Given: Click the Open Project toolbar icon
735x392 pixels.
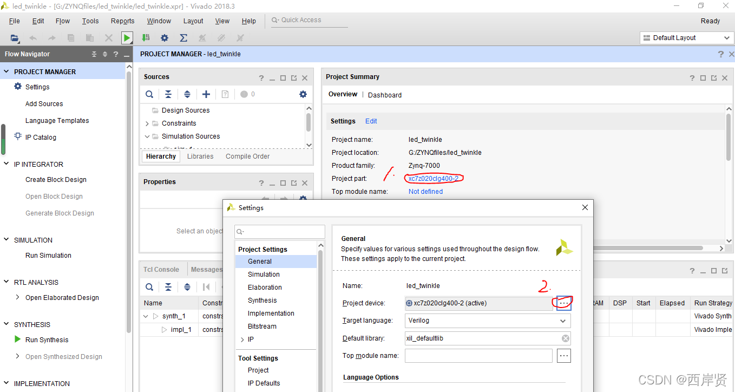Looking at the screenshot, I should click(15, 38).
